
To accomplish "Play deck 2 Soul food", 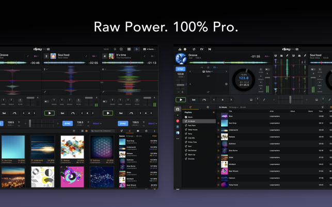I will point(50,113).
